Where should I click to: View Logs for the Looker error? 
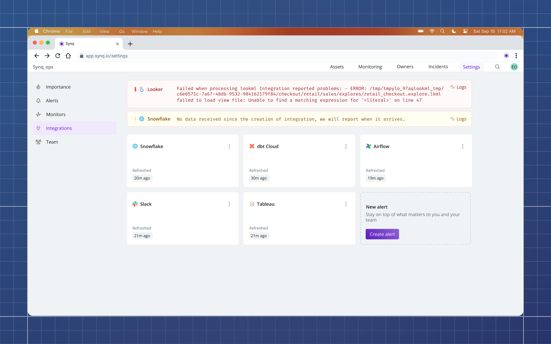[458, 87]
